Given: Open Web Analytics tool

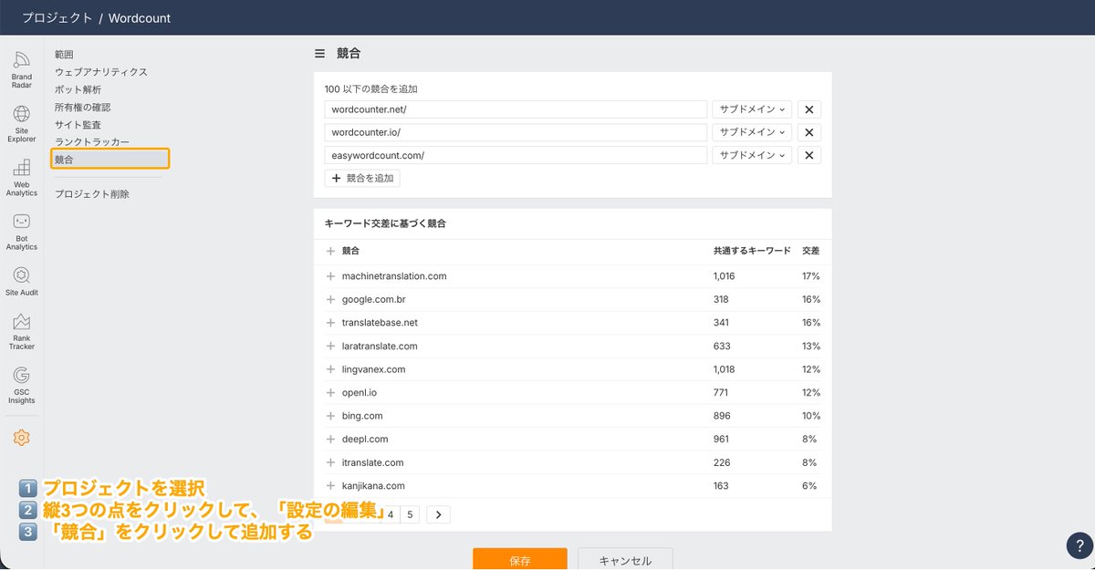Looking at the screenshot, I should [21, 178].
